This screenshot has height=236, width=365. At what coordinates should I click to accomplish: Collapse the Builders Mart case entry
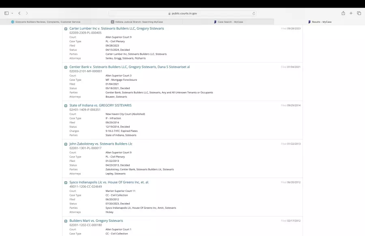66,221
